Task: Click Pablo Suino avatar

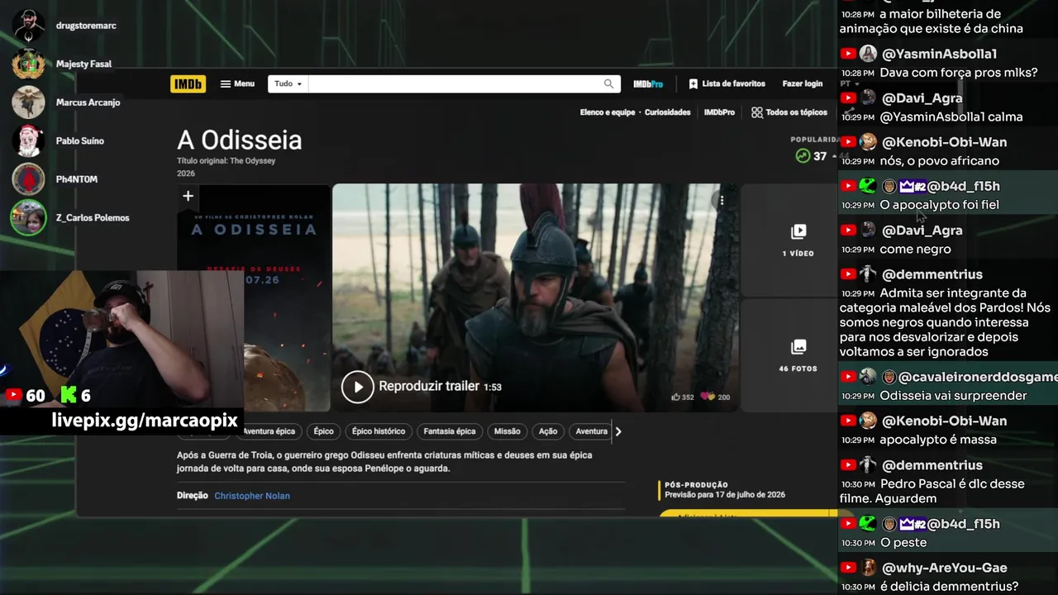Action: click(x=28, y=140)
